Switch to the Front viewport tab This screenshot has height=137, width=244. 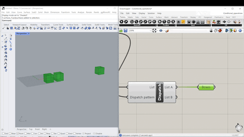37,129
